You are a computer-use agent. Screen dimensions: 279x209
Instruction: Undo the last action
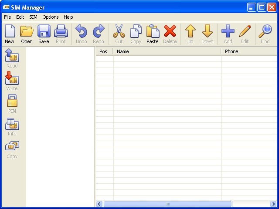pyautogui.click(x=82, y=34)
